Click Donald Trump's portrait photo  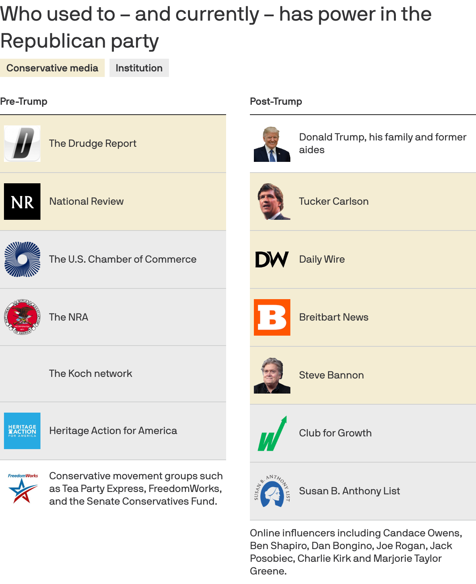tap(272, 144)
